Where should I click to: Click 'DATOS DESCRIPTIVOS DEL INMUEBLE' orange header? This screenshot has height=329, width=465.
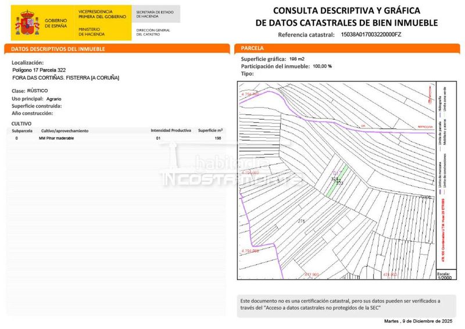pos(117,49)
